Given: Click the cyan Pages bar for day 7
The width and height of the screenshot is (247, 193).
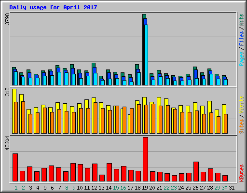Looking at the screenshot, I should pos(59,79).
